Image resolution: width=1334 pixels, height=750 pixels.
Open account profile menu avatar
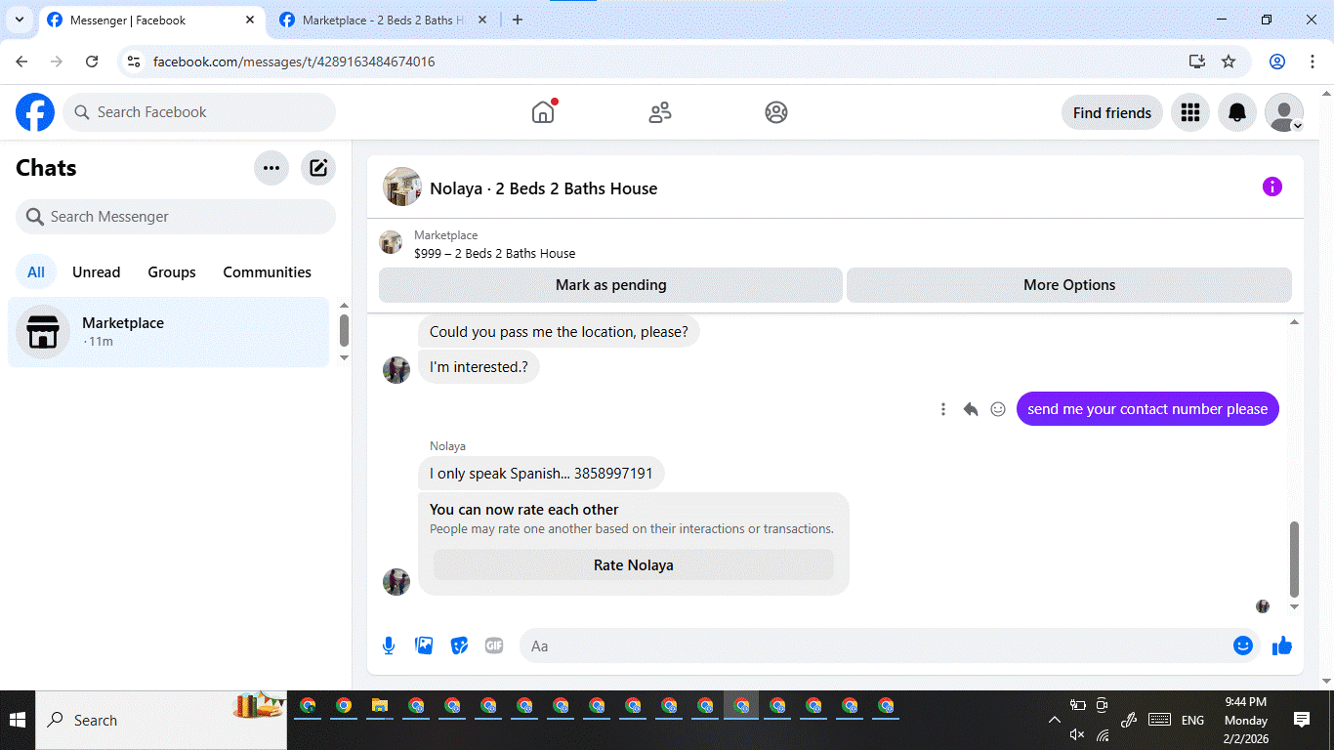click(1284, 112)
